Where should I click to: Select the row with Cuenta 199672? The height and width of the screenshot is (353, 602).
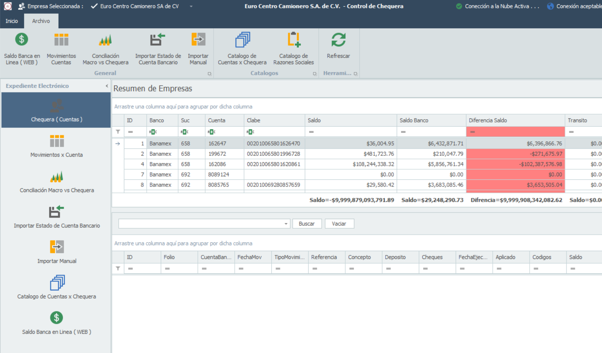(217, 154)
